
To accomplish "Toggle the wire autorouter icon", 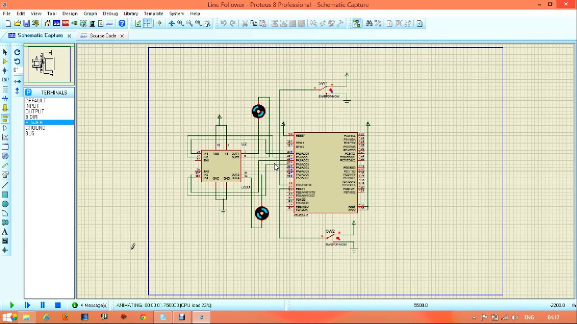I will click(x=357, y=23).
